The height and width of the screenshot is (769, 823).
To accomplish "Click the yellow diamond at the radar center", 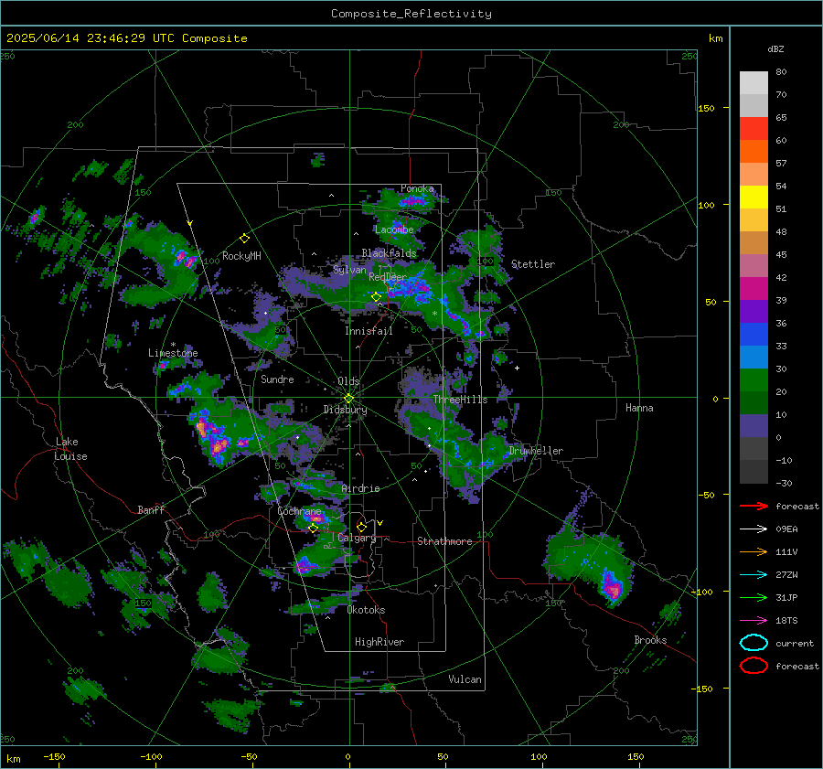I will coord(348,399).
